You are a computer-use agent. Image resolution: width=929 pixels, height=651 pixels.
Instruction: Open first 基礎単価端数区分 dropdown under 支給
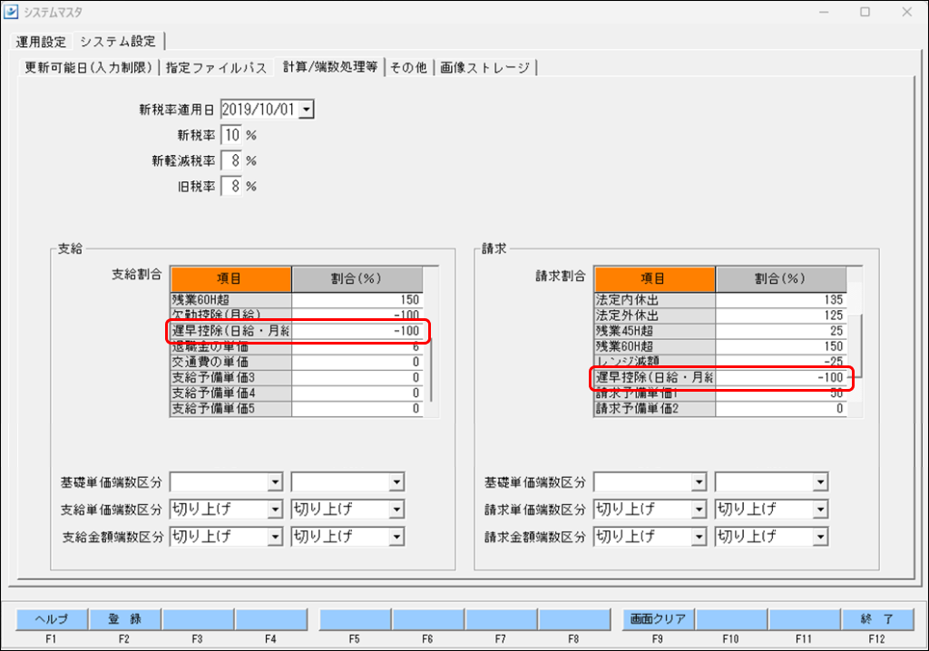click(x=276, y=482)
